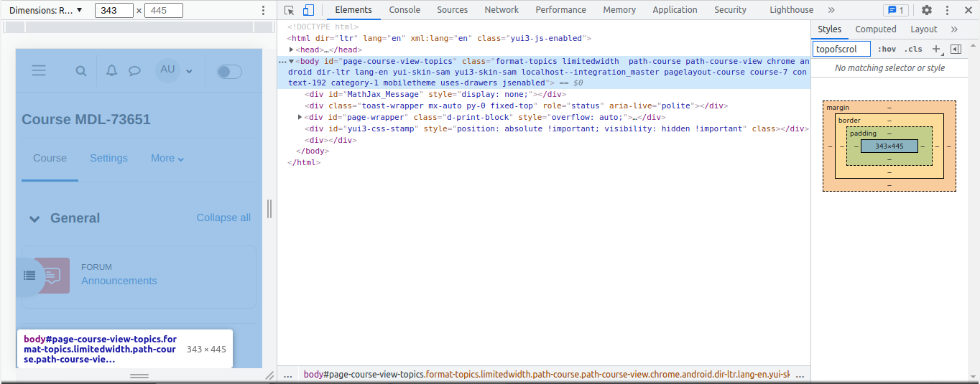
Task: Expand the head element in the DOM tree
Action: point(292,50)
